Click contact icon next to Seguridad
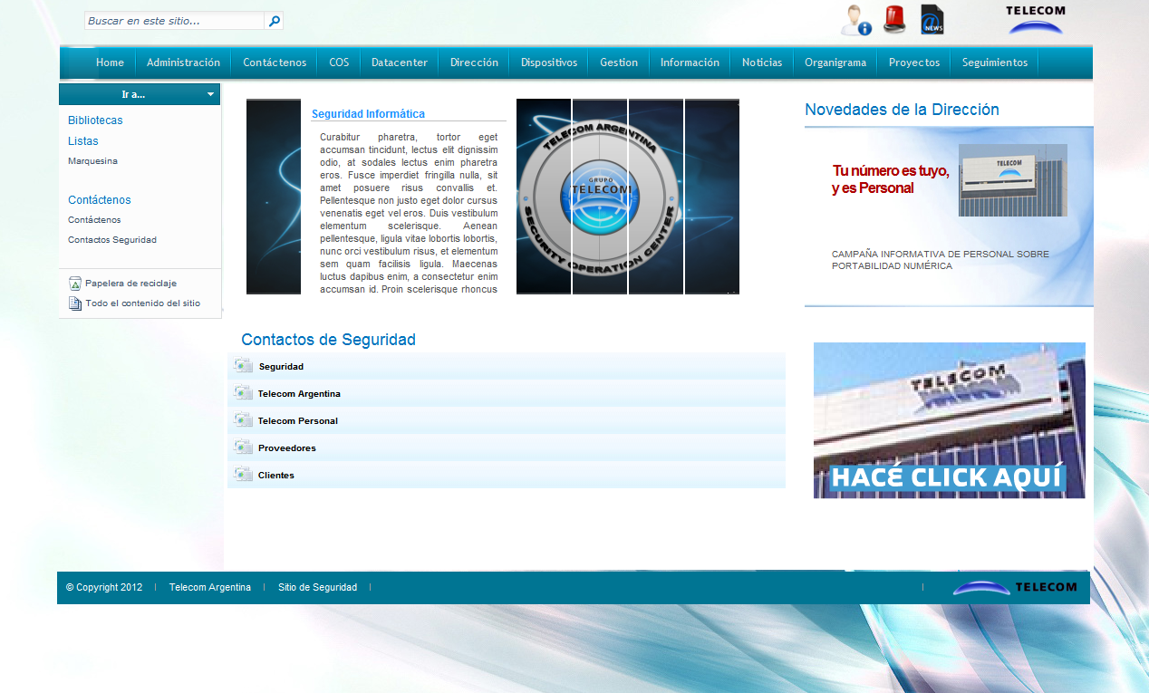Image resolution: width=1149 pixels, height=693 pixels. tap(243, 366)
